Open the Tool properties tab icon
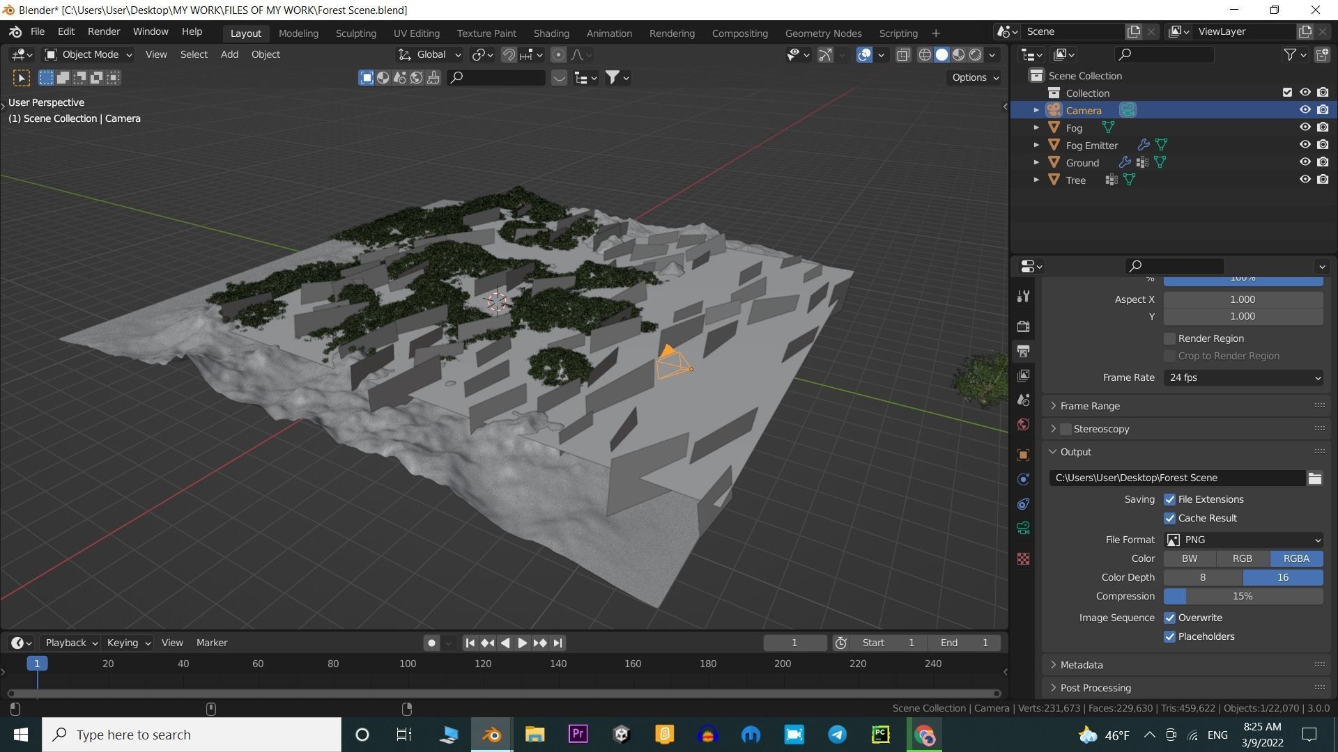Image resolution: width=1338 pixels, height=752 pixels. coord(1023,297)
